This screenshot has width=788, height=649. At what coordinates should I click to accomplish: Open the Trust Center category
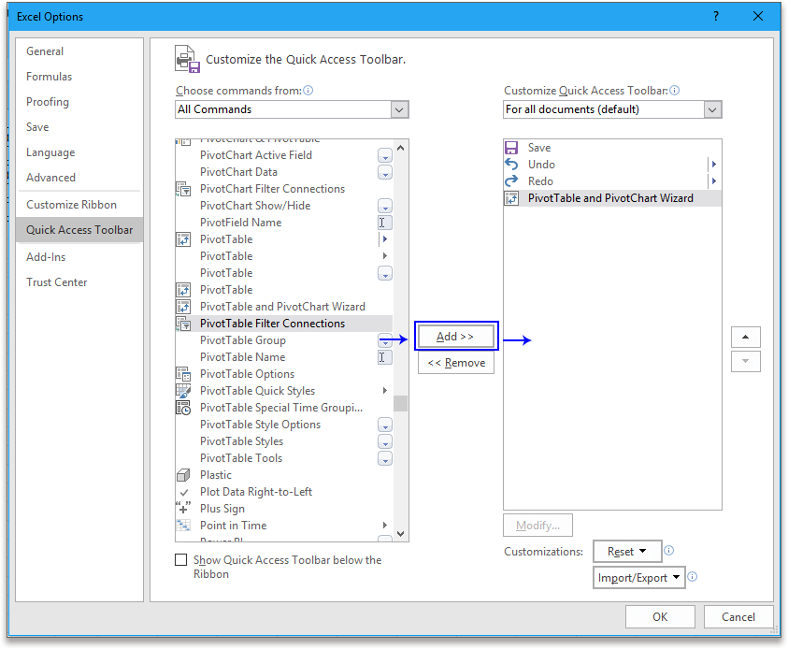point(79,282)
